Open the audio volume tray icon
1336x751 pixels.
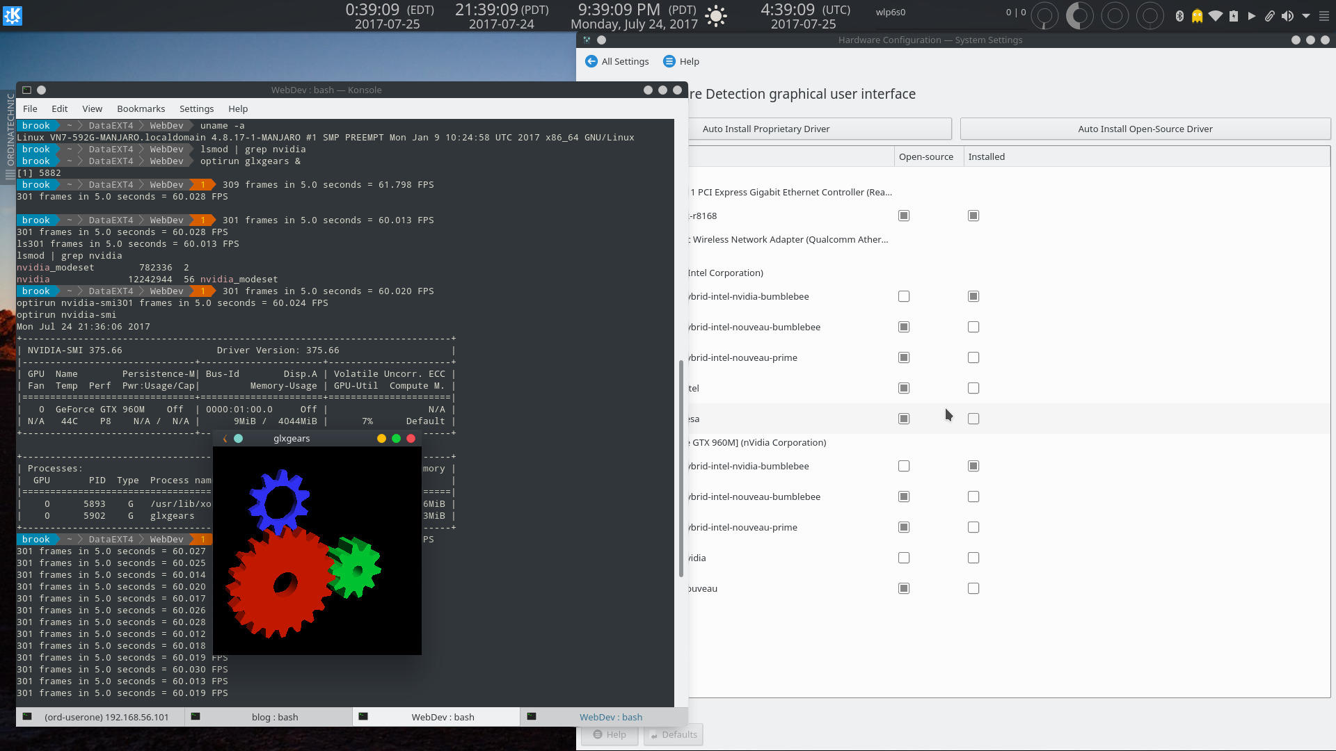[x=1287, y=15]
